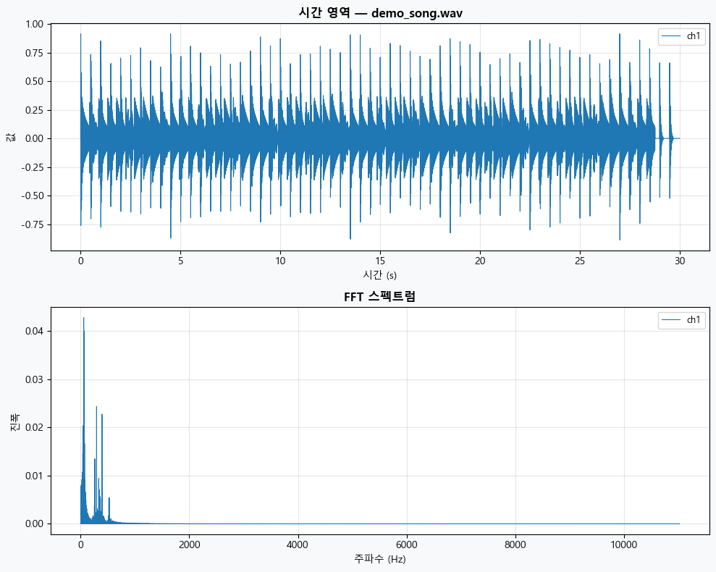Click the 0.25 y-axis tick label

click(34, 110)
